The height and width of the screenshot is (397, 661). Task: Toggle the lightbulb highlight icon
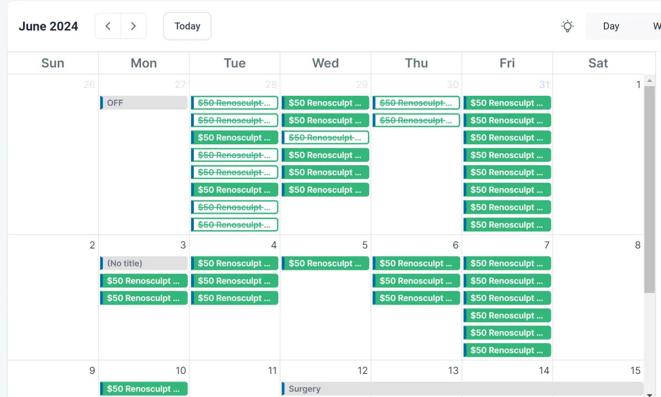click(x=567, y=26)
